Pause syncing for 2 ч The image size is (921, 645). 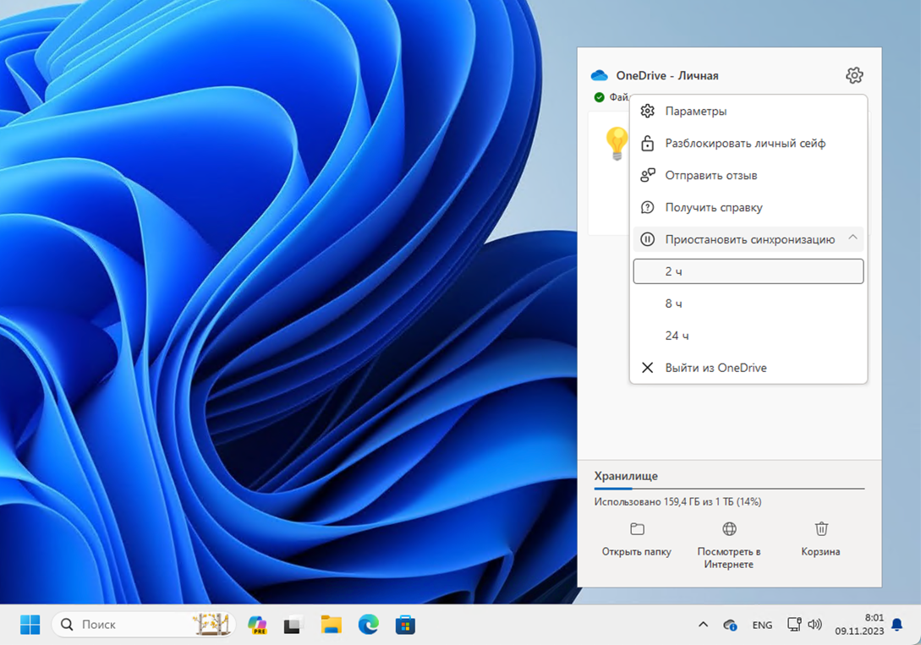point(748,271)
